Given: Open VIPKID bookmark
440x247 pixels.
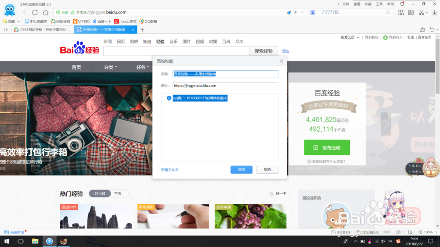Looking at the screenshot, I should pyautogui.click(x=81, y=21).
